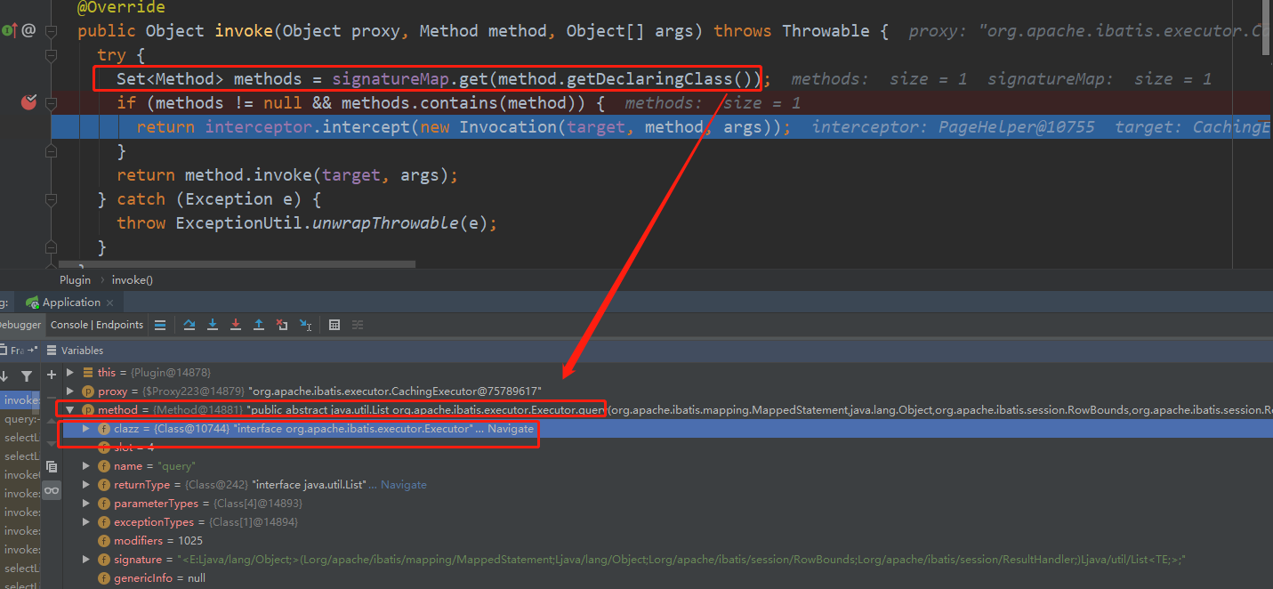Click the Plugin breadcrumb
Image resolution: width=1273 pixels, height=589 pixels.
[x=76, y=279]
